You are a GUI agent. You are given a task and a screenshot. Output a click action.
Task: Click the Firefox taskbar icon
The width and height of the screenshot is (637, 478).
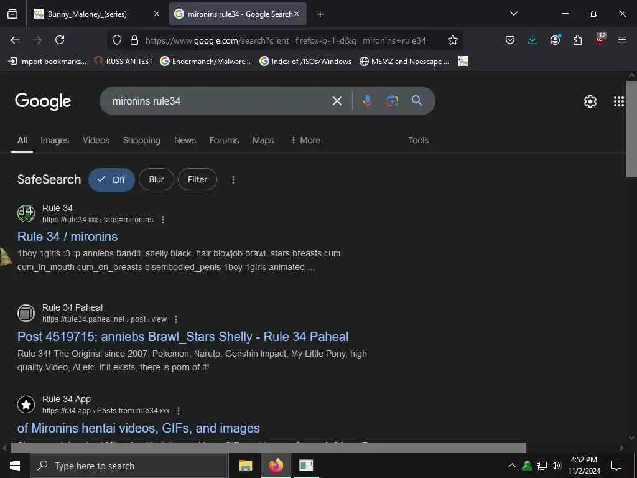coord(276,466)
